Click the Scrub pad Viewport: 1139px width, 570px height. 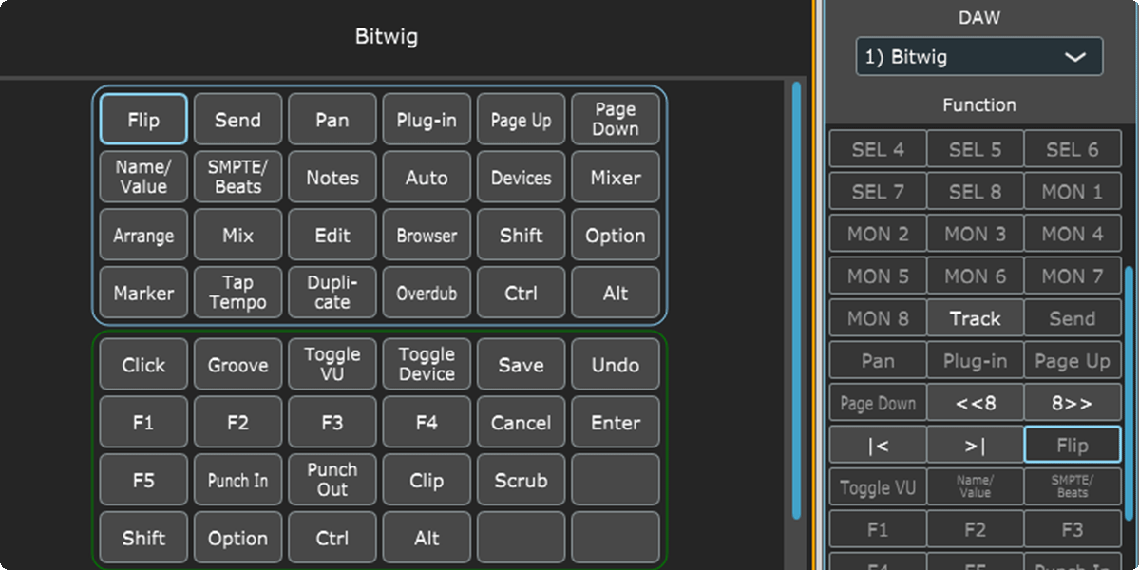[521, 481]
